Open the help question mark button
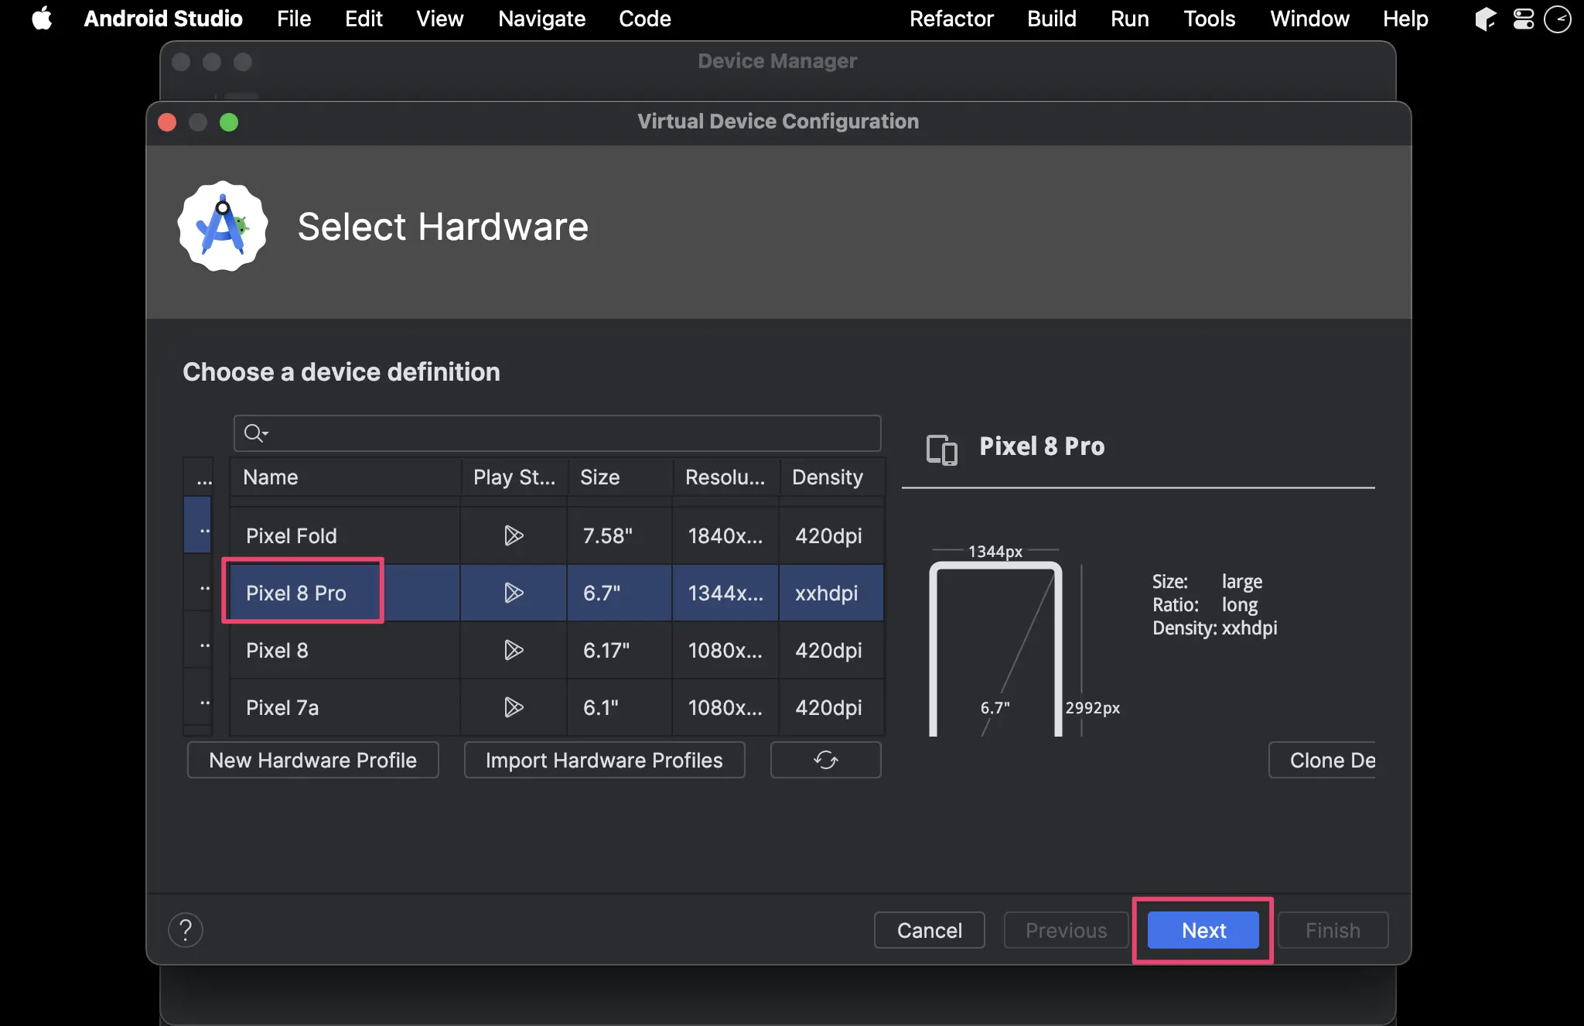Image resolution: width=1584 pixels, height=1026 pixels. (x=186, y=930)
